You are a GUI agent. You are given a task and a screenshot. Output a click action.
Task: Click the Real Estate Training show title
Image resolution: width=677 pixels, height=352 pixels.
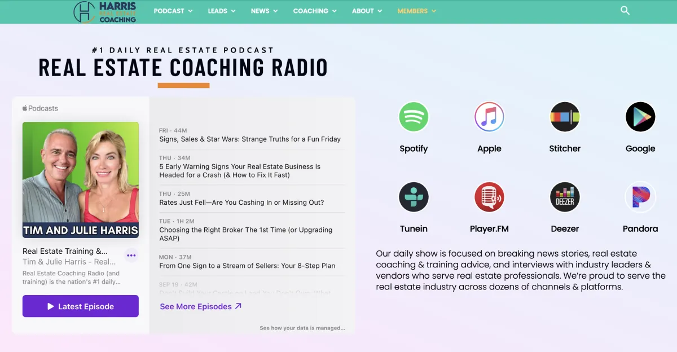point(65,251)
